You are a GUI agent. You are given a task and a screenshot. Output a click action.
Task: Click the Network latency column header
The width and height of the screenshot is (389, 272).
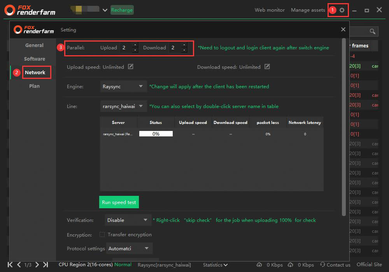point(305,122)
